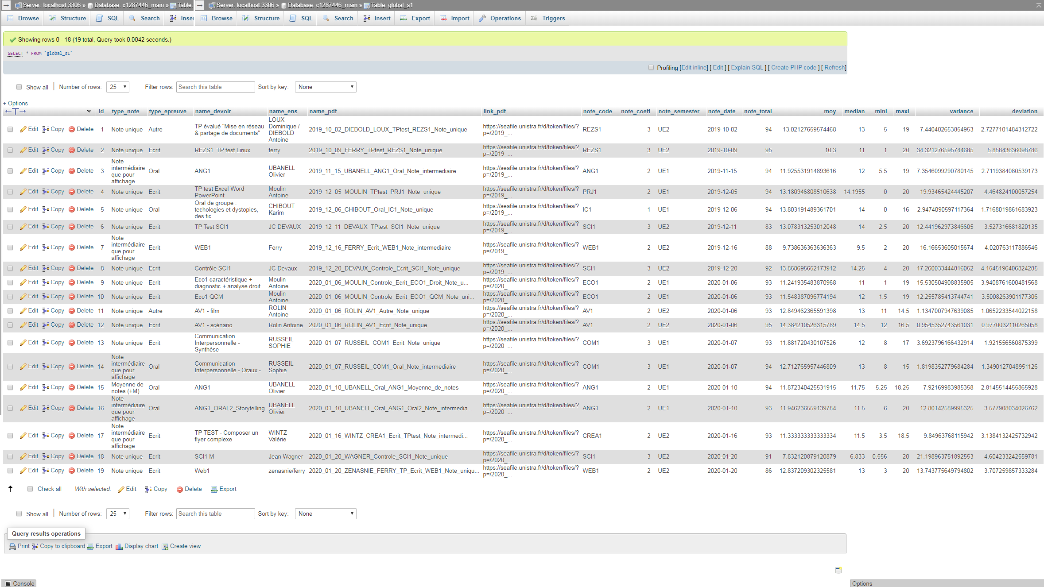This screenshot has width=1044, height=587.
Task: Click the Print icon in query results operations
Action: click(x=12, y=547)
